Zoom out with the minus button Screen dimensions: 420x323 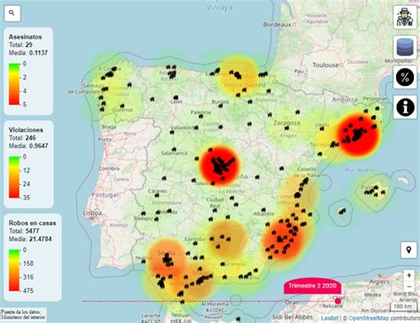(x=409, y=287)
